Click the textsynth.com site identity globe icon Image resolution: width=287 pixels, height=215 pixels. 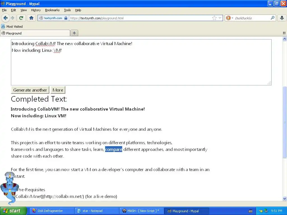[41, 18]
